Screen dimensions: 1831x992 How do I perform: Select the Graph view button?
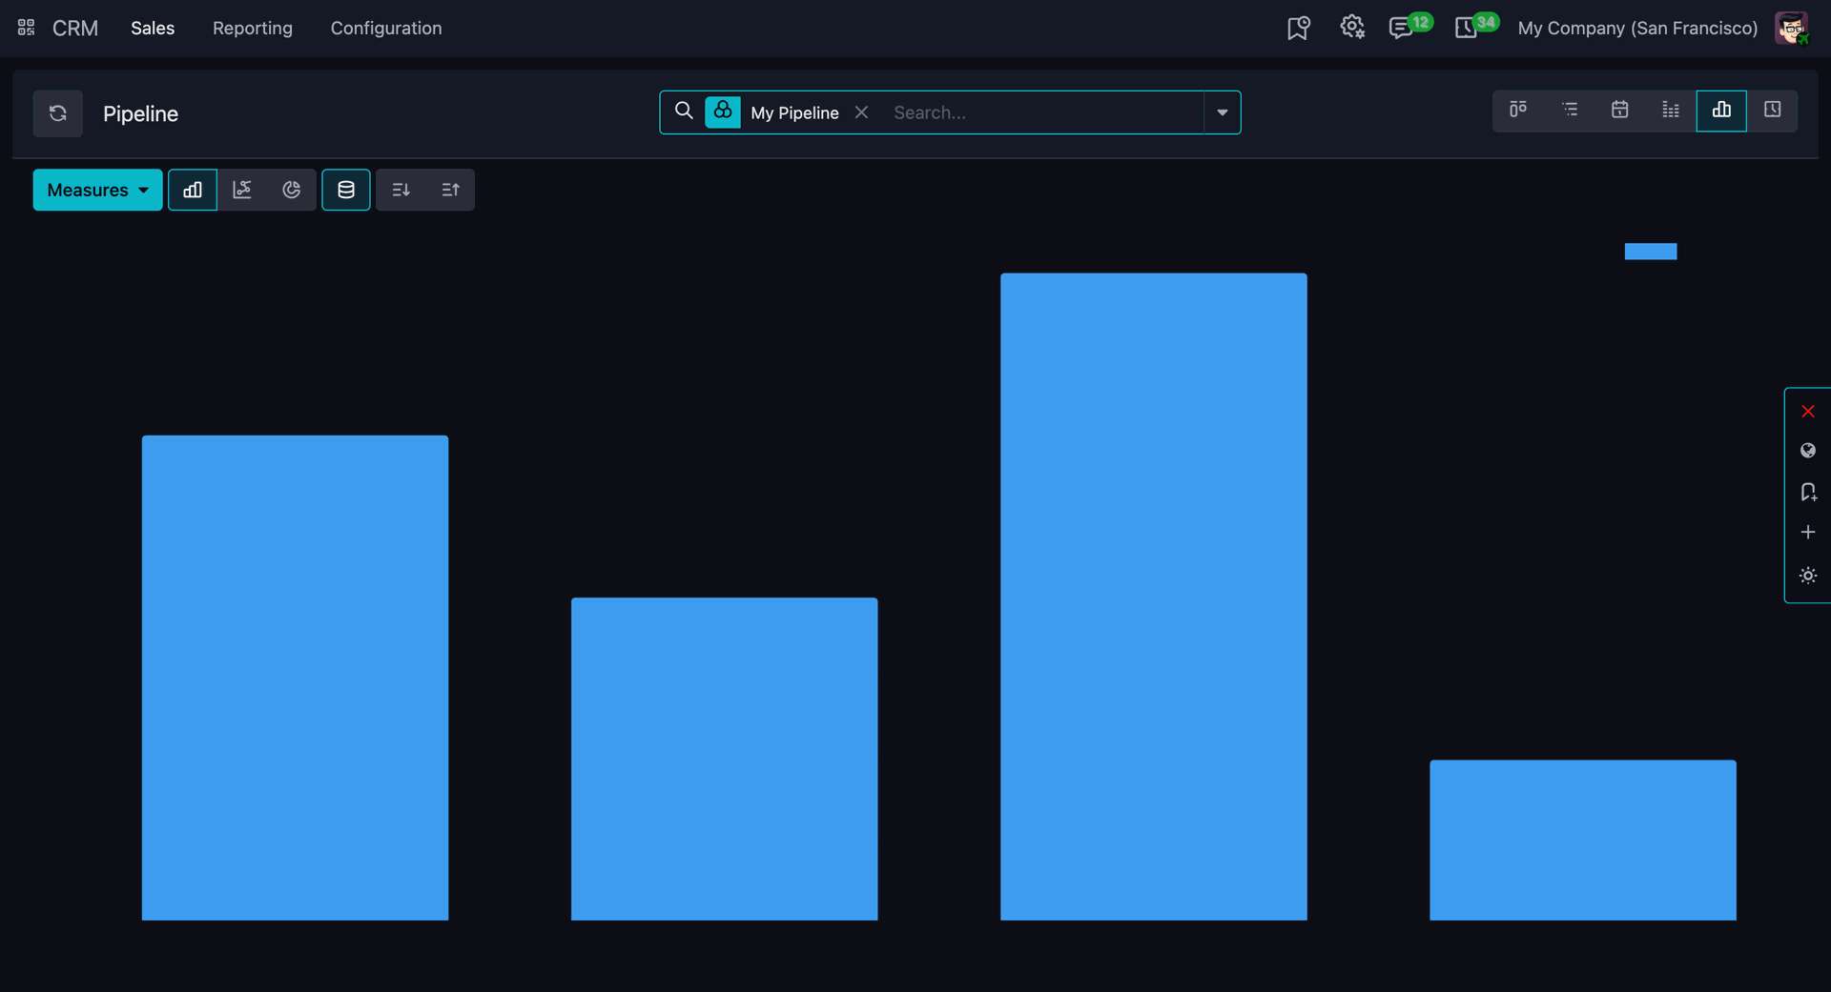(x=1721, y=111)
